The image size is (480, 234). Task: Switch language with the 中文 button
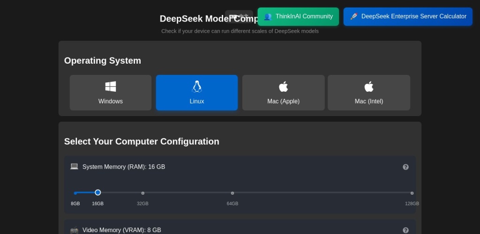[239, 16]
